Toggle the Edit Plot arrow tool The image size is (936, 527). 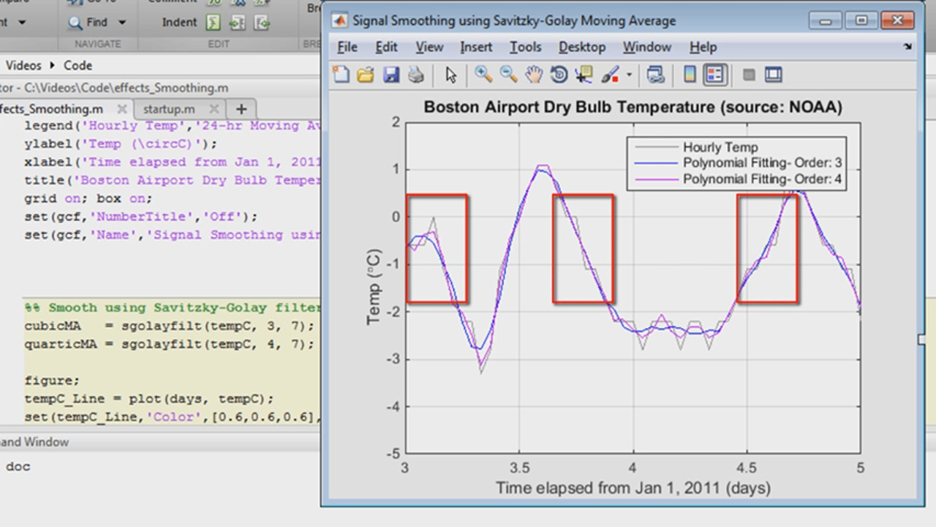click(450, 75)
